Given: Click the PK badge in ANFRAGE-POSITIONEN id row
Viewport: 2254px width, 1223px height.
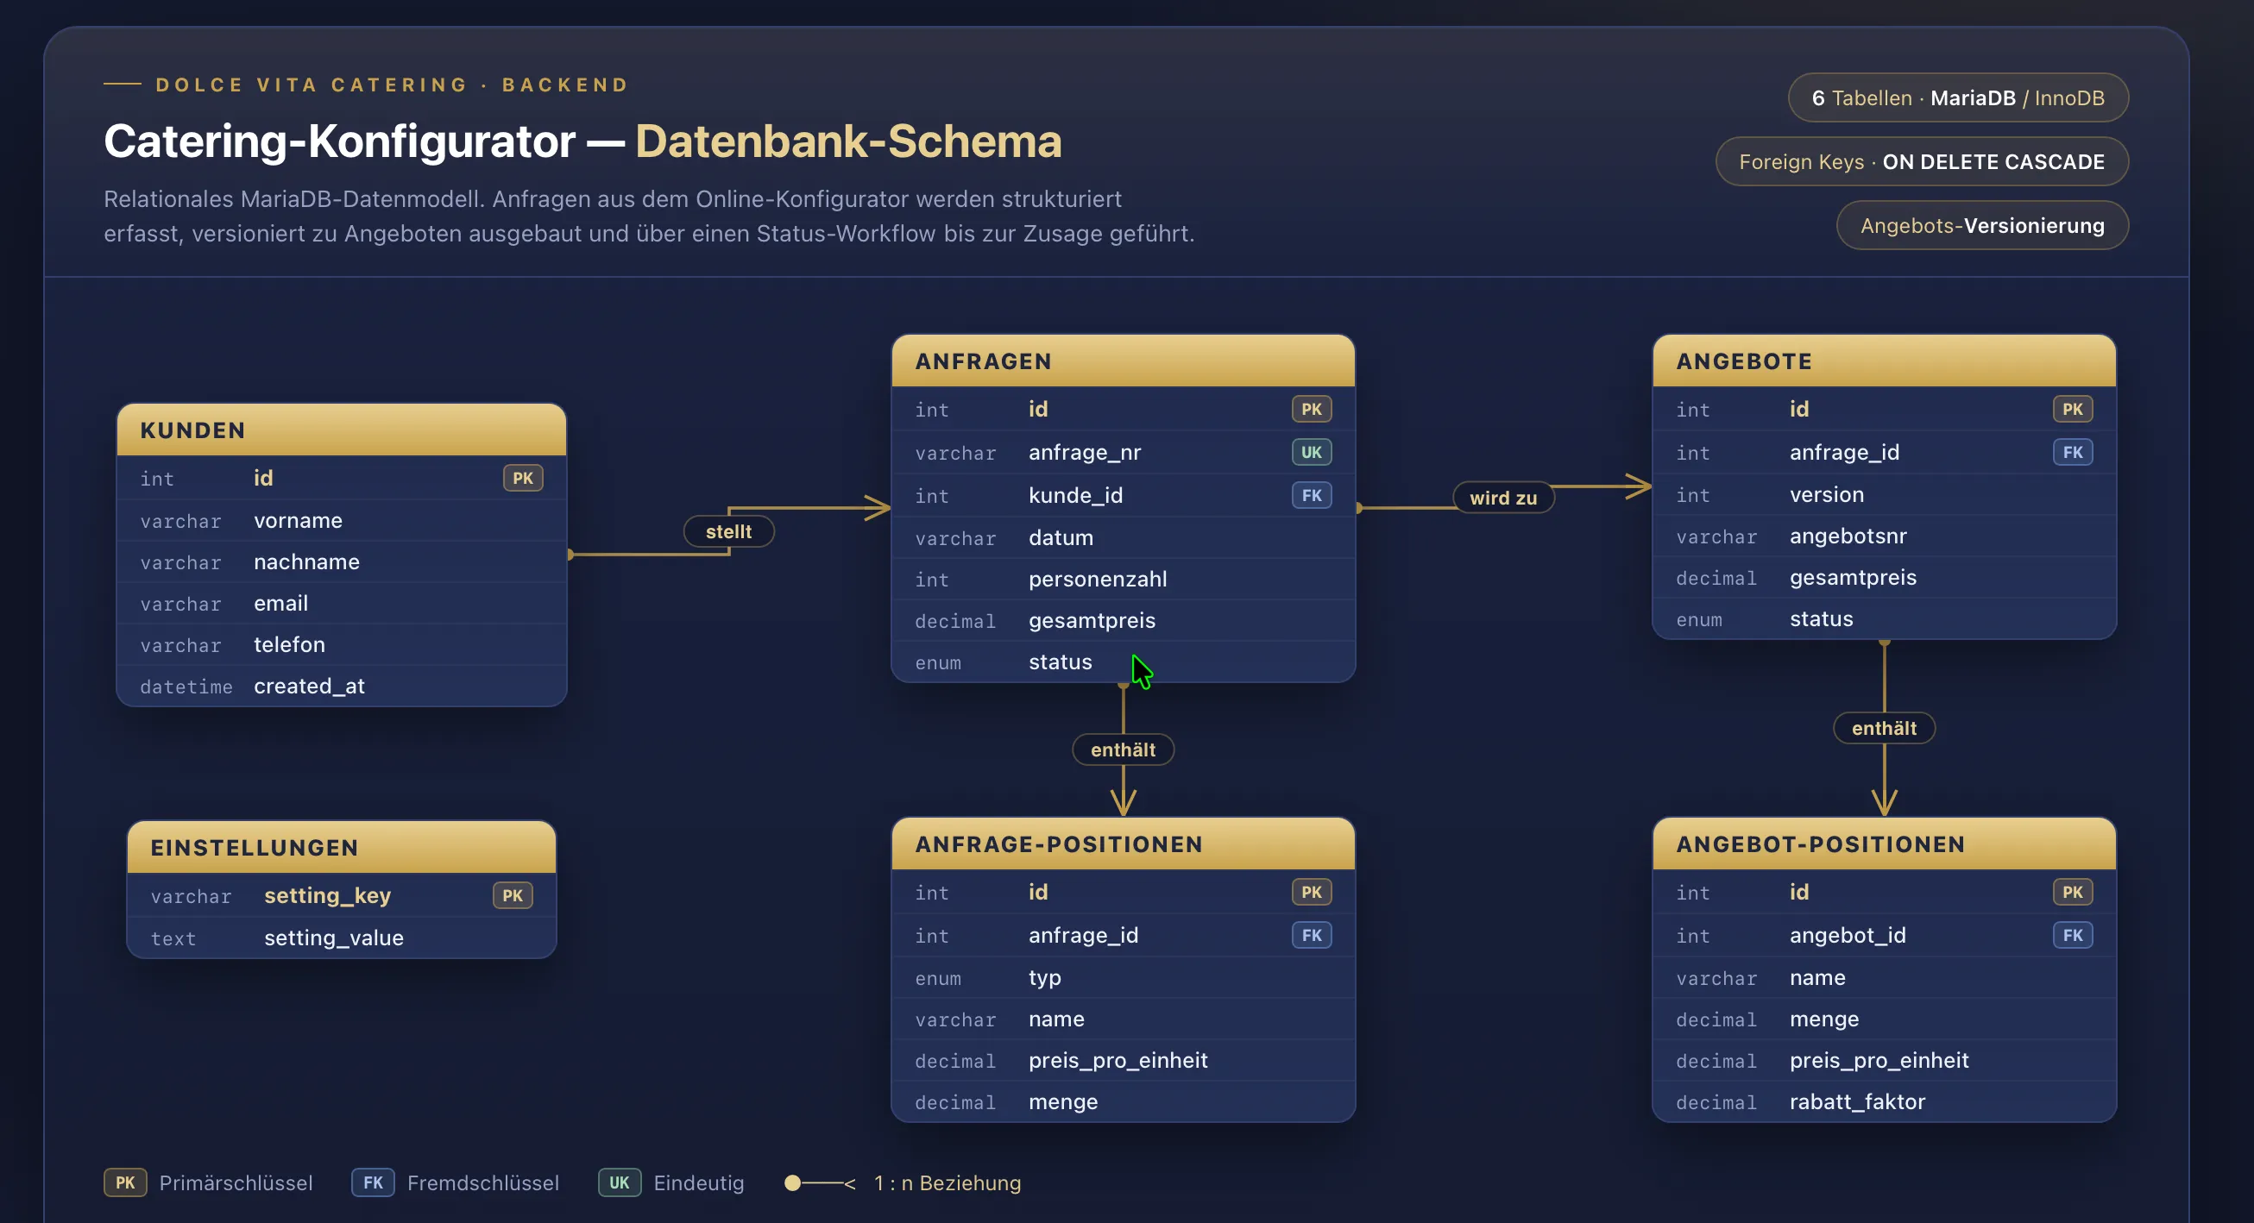Looking at the screenshot, I should pos(1311,892).
